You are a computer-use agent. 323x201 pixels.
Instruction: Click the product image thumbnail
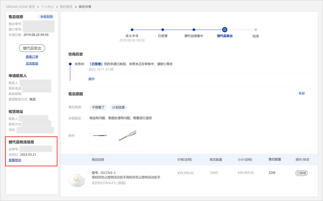(76, 181)
